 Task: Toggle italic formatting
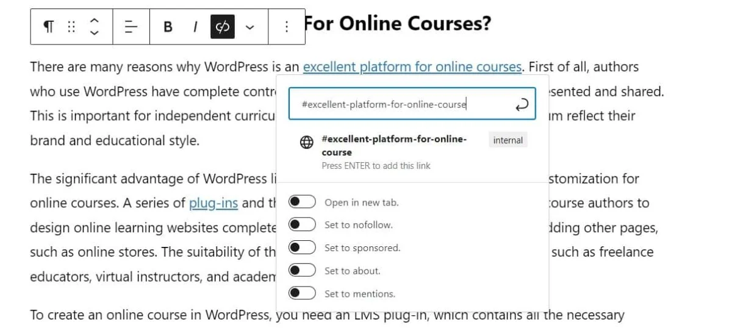point(195,27)
